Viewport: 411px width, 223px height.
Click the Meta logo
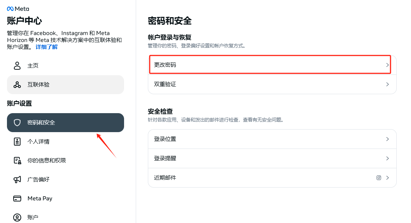pyautogui.click(x=18, y=9)
